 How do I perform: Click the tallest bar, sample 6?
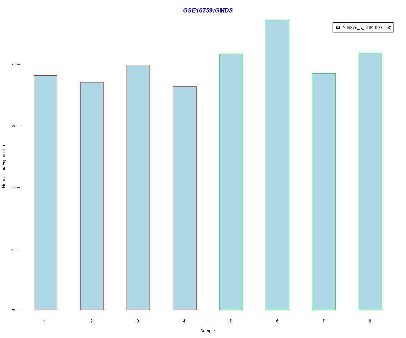[277, 165]
